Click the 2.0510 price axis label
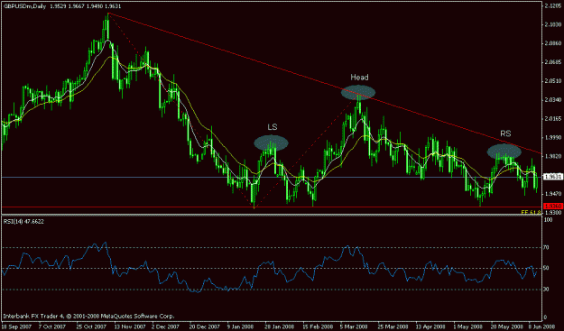The height and width of the screenshot is (331, 564). tap(552, 81)
